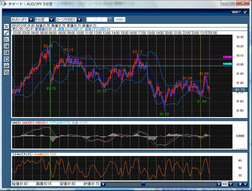Open the grid display settings icon
The height and width of the screenshot is (191, 252).
click(x=7, y=53)
